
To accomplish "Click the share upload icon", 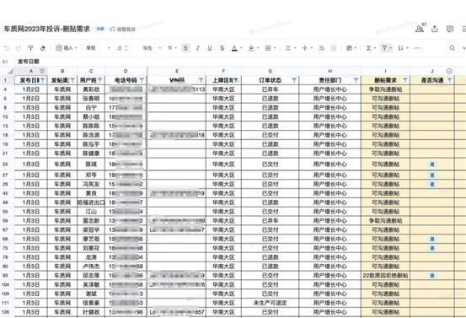I will point(435,29).
